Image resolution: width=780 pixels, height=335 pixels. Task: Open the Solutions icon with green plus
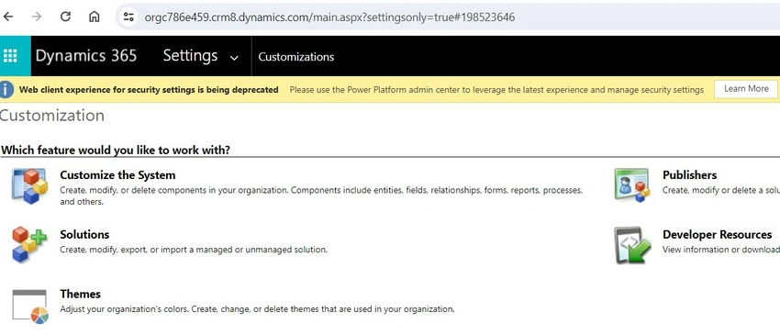[x=28, y=244]
